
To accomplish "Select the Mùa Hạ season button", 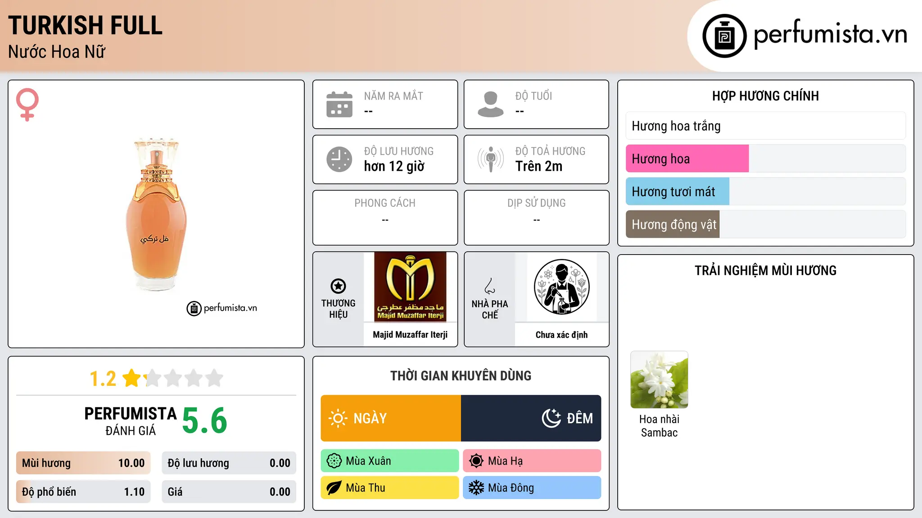I will click(x=532, y=461).
